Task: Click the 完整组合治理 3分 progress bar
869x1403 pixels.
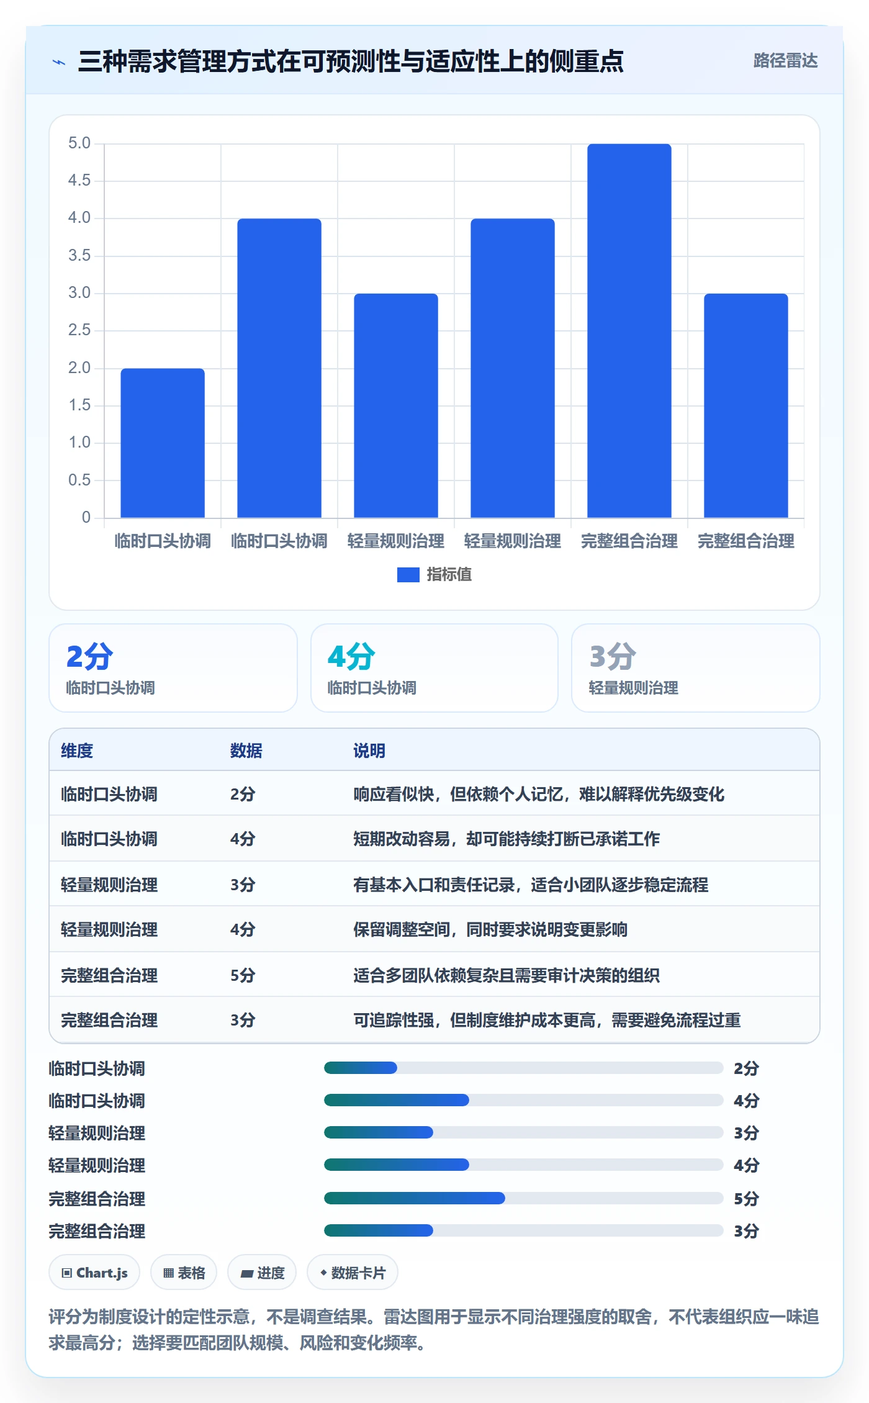Action: click(x=524, y=1230)
